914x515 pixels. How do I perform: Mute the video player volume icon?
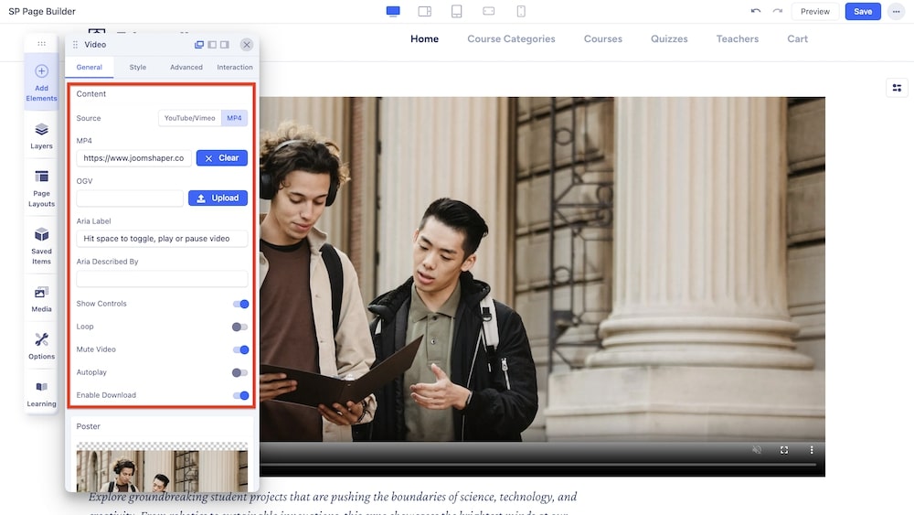coord(757,450)
